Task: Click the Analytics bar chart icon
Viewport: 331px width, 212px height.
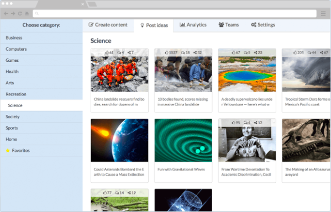Action: coord(182,25)
